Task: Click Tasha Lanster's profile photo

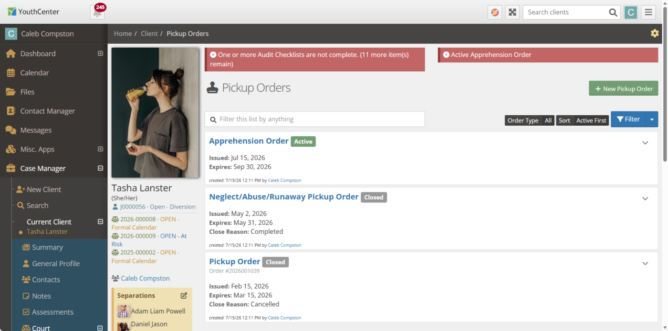Action: click(x=155, y=112)
